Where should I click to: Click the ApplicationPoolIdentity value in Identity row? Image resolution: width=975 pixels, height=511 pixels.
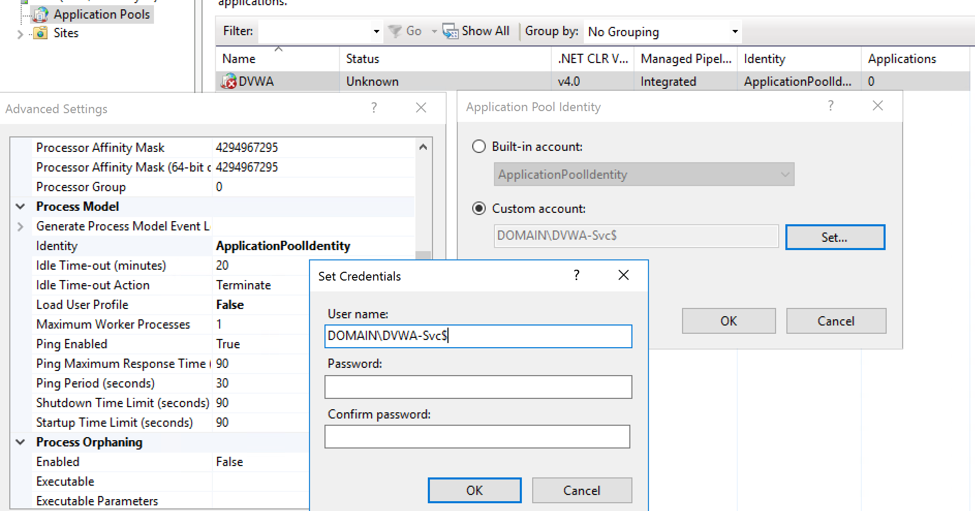pos(283,246)
